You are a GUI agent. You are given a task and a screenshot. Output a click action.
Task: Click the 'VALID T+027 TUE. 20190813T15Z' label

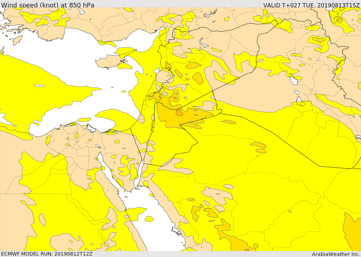(x=311, y=5)
